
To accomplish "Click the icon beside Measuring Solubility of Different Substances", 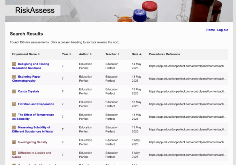I will tap(14, 127).
